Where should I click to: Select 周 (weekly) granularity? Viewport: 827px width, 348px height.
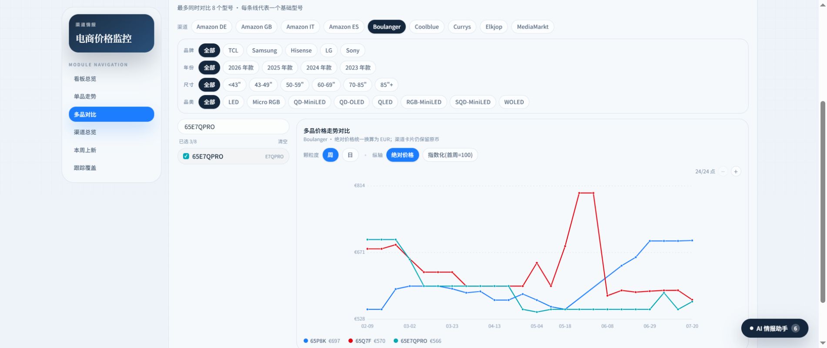[x=330, y=155]
